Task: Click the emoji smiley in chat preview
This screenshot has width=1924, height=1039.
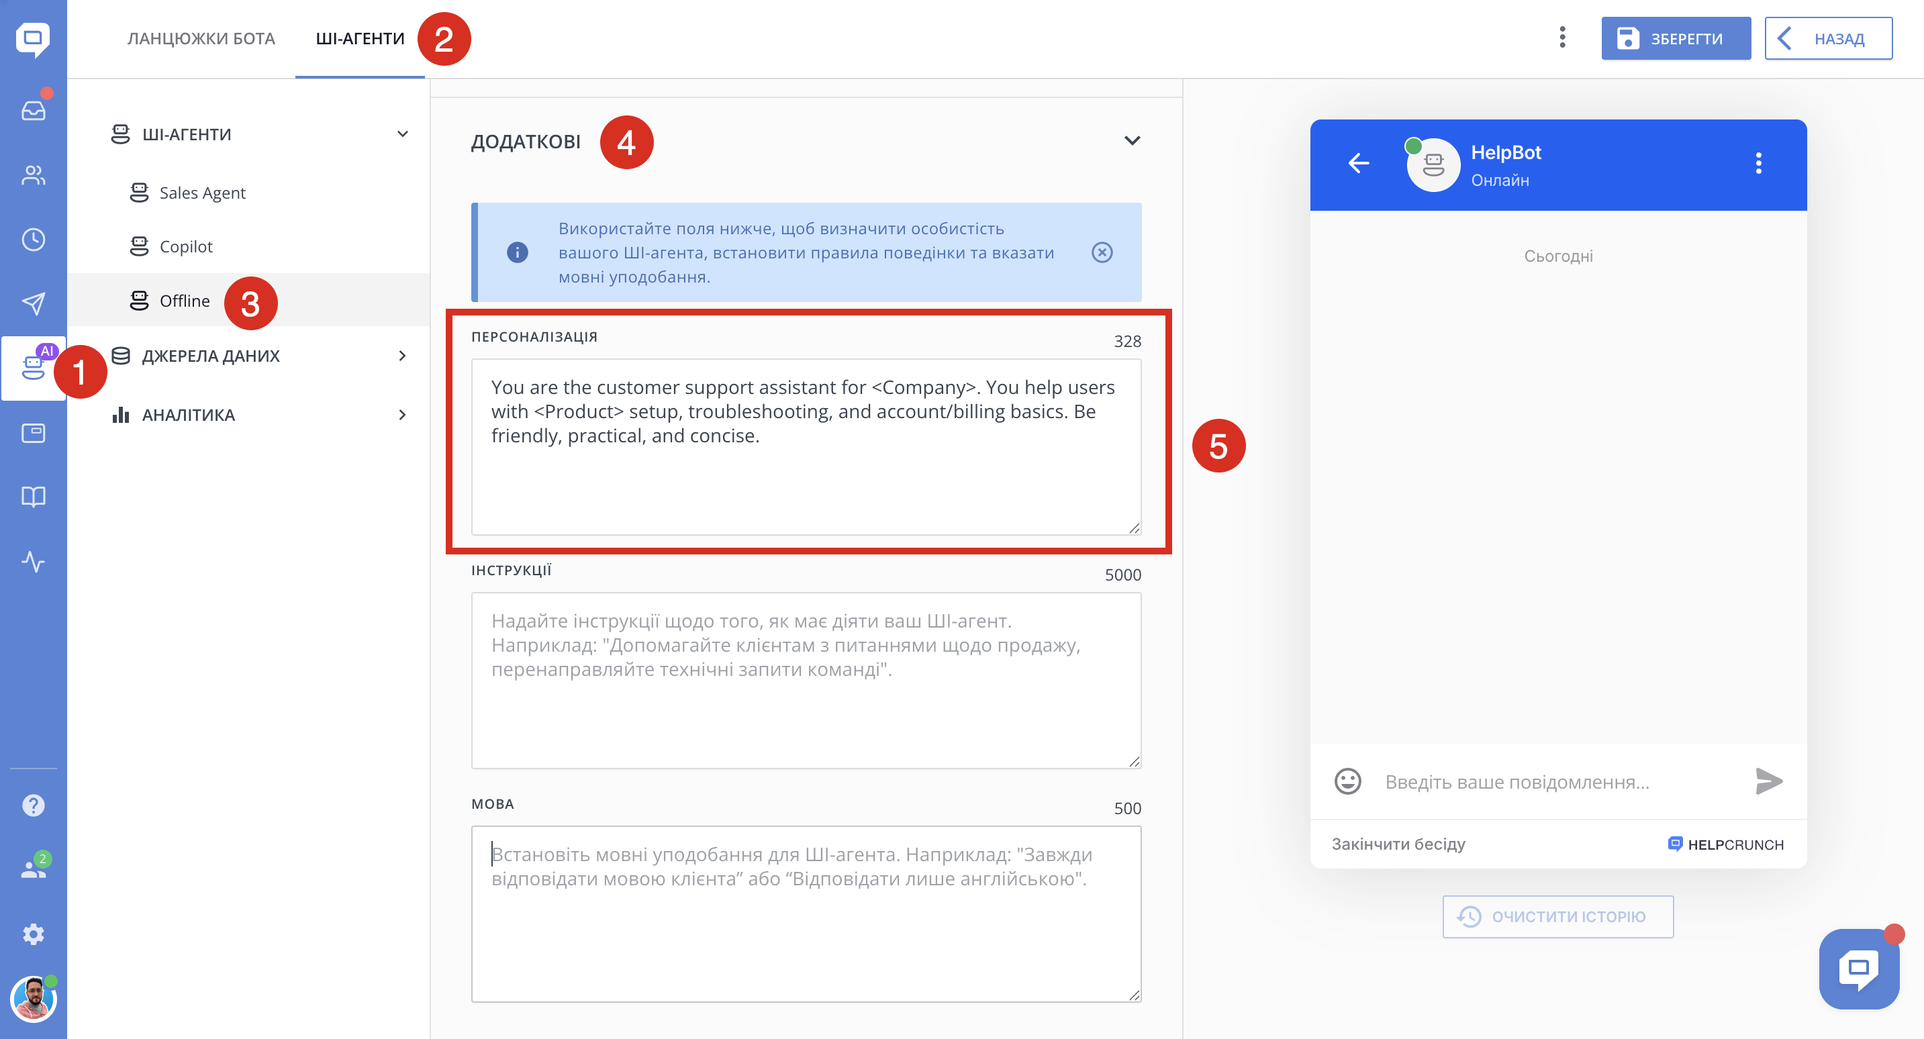Action: 1347,781
